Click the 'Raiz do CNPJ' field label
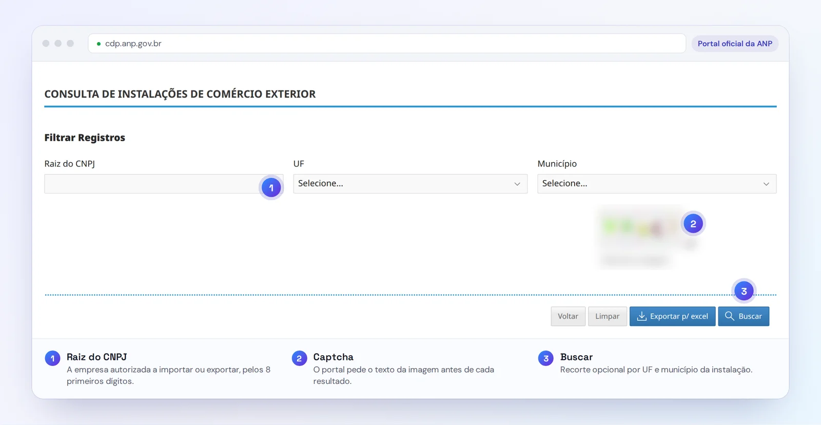 [70, 164]
